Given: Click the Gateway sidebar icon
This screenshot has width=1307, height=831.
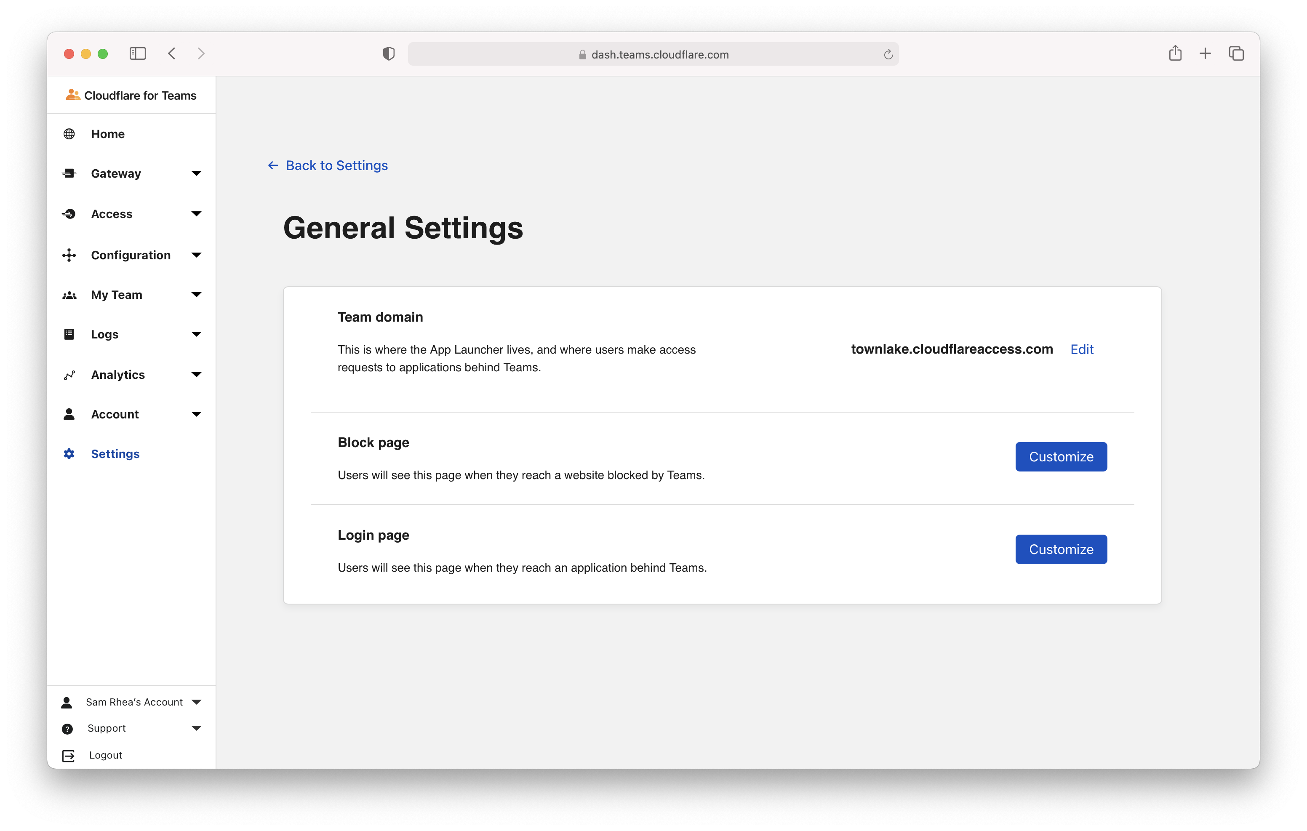Looking at the screenshot, I should pyautogui.click(x=69, y=173).
